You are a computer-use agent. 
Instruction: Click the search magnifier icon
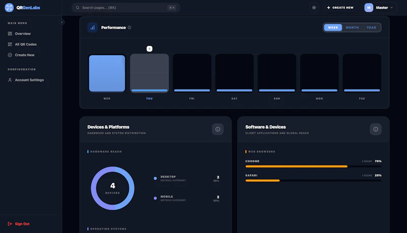(x=78, y=8)
